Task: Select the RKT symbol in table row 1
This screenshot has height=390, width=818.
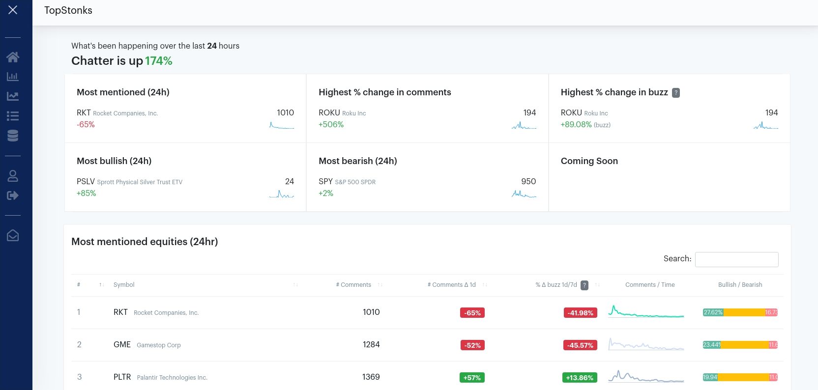Action: click(120, 312)
